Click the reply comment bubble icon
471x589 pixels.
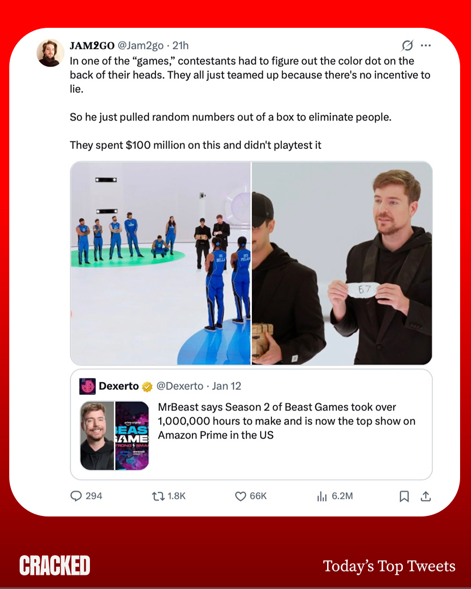coord(76,496)
